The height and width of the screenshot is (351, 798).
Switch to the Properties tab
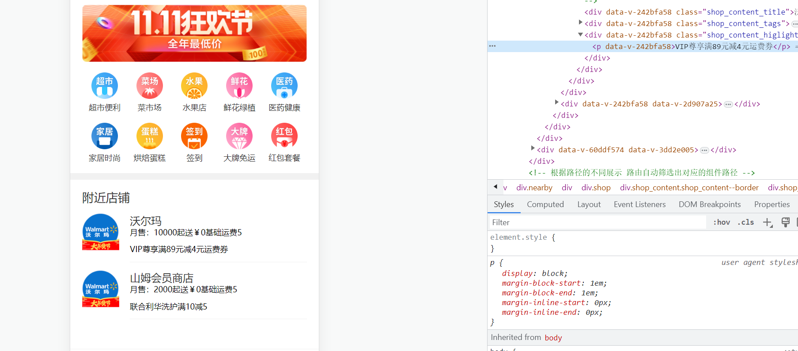click(x=772, y=204)
